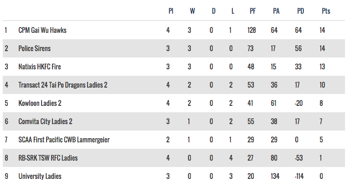Open CPM Gai Wu Hawks team link
This screenshot has width=350, height=188.
[43, 30]
